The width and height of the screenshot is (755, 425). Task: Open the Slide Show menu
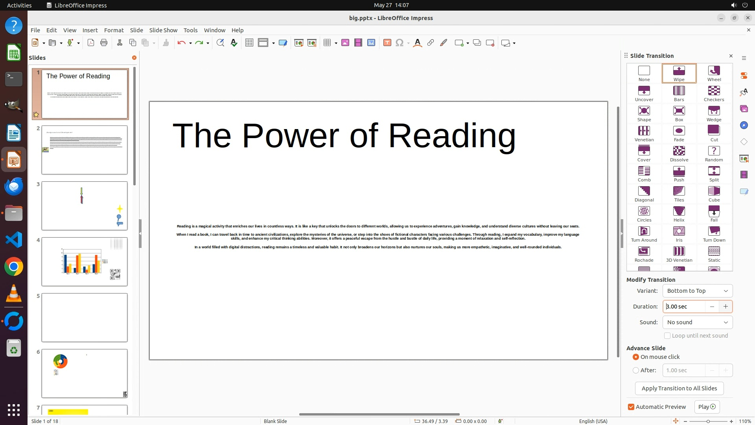(x=163, y=30)
